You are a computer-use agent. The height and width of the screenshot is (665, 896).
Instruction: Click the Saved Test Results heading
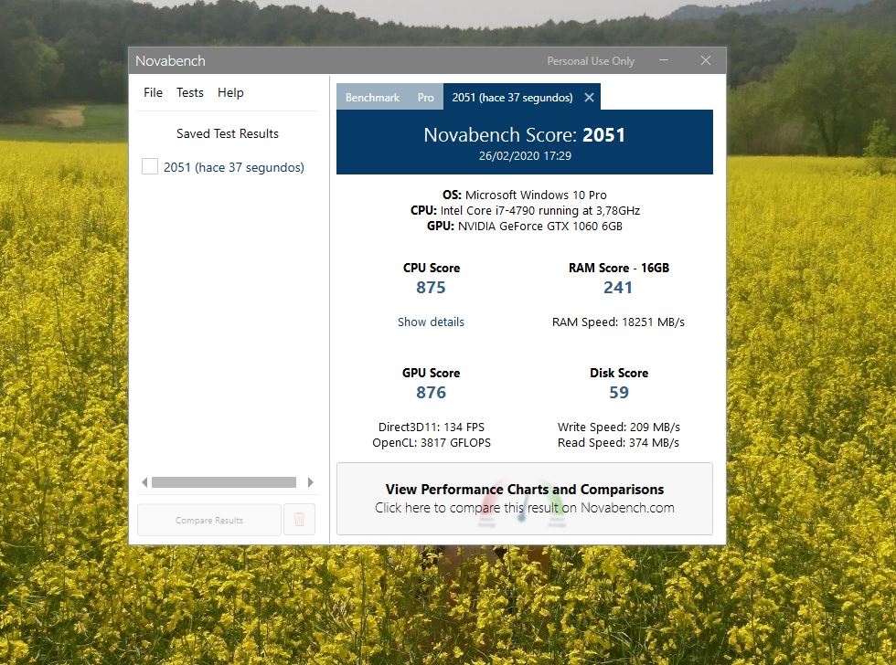pos(228,133)
